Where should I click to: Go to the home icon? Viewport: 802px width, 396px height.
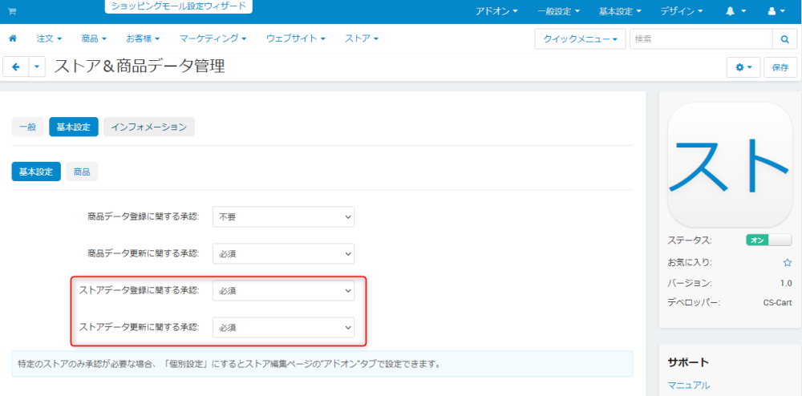(x=13, y=38)
